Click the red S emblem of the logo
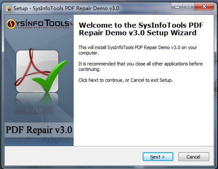Image resolution: width=218 pixels, height=169 pixels. pyautogui.click(x=11, y=24)
